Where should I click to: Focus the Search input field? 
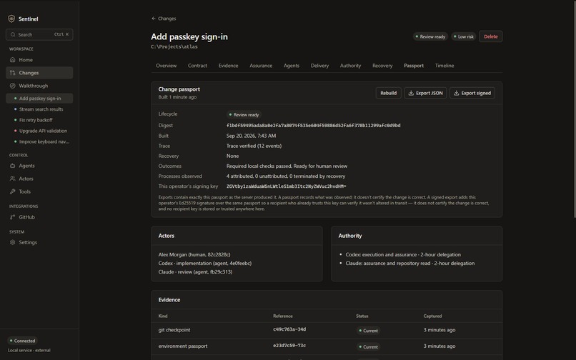pos(39,34)
